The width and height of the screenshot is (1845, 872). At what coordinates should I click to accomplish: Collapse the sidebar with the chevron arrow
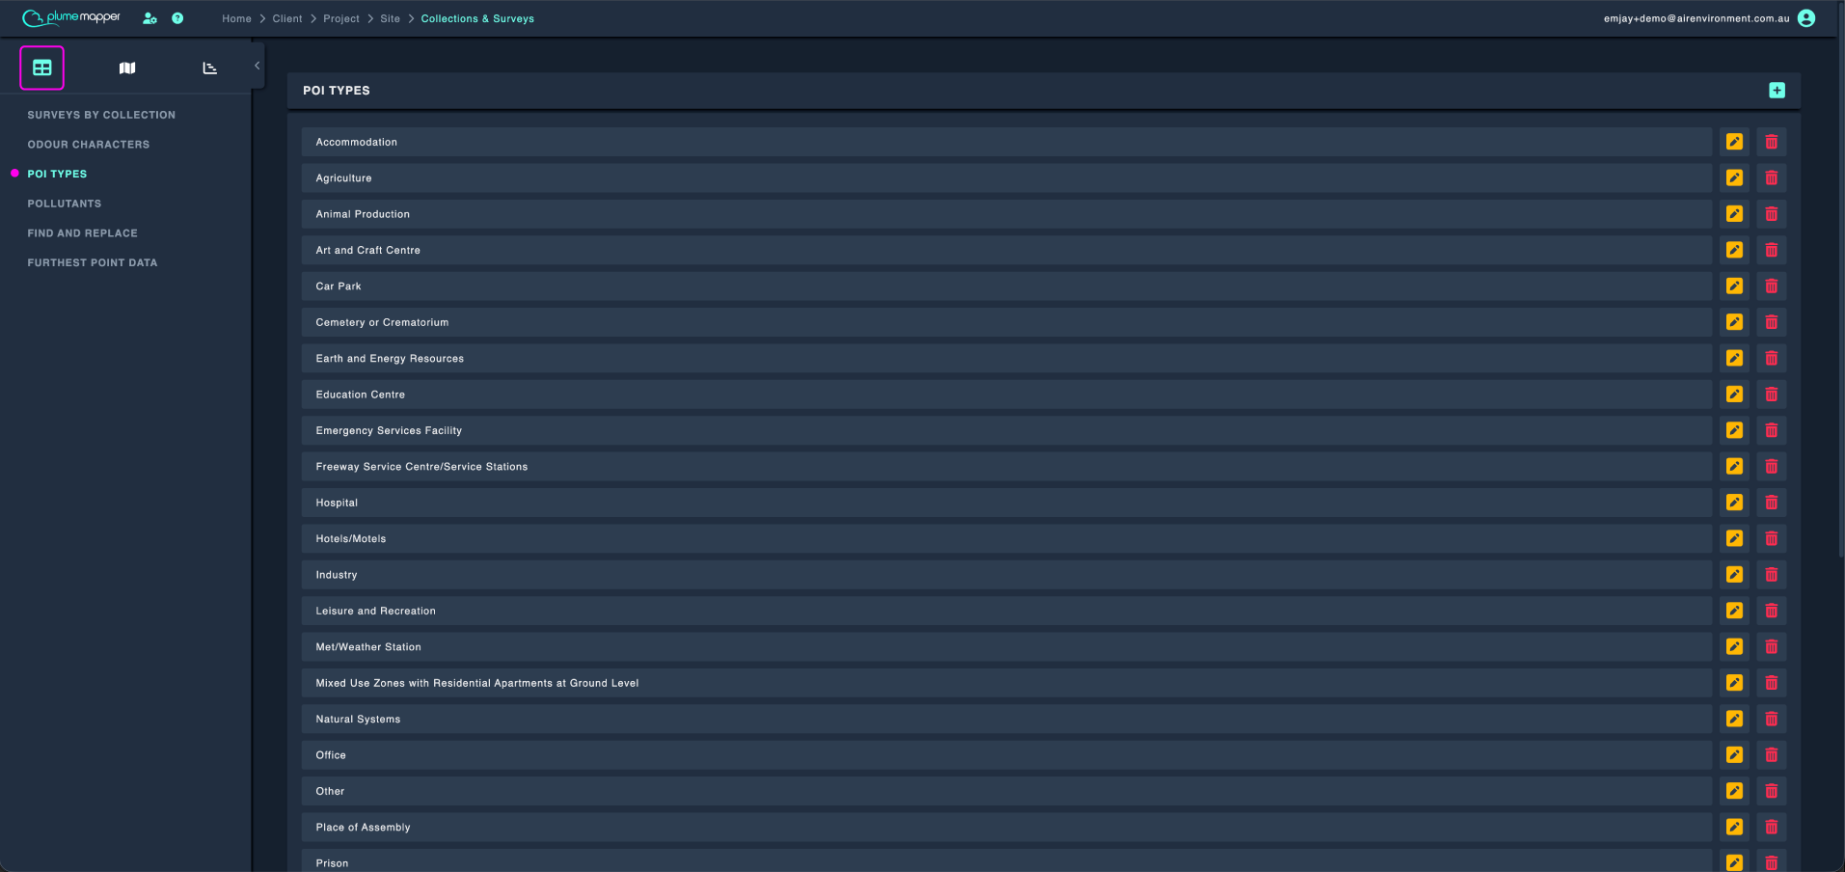pyautogui.click(x=257, y=66)
